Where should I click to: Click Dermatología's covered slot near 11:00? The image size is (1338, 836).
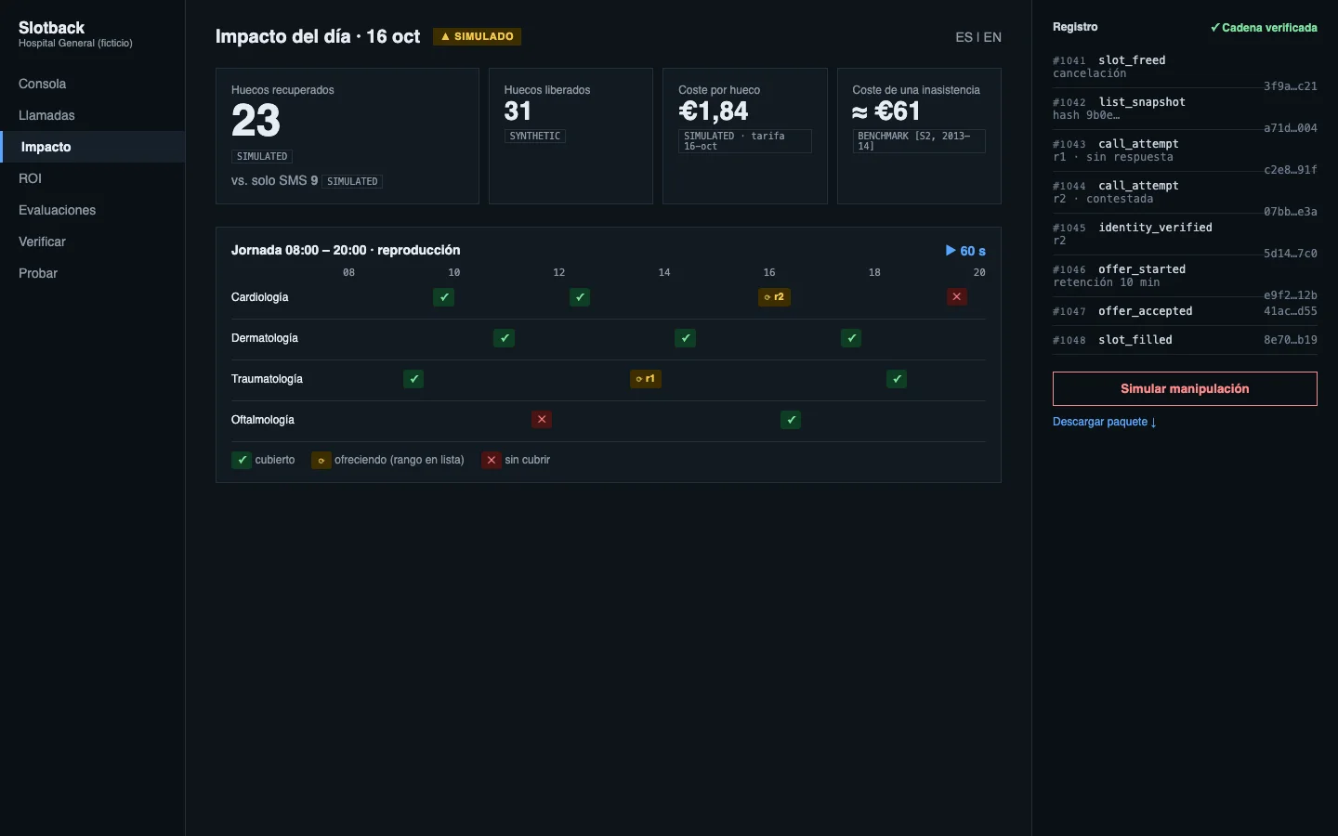[x=504, y=338]
